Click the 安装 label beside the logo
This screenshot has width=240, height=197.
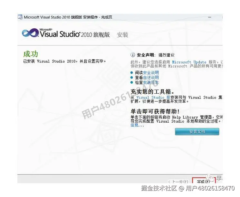click(122, 35)
